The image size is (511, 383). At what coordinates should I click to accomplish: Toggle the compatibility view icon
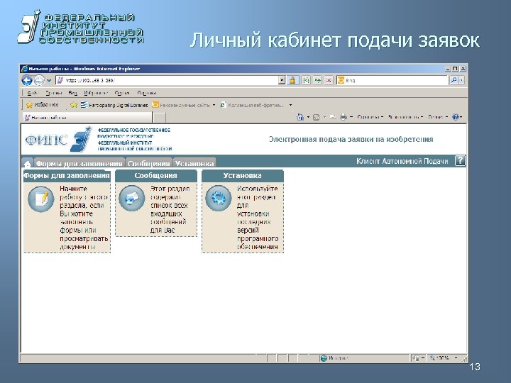pos(306,80)
